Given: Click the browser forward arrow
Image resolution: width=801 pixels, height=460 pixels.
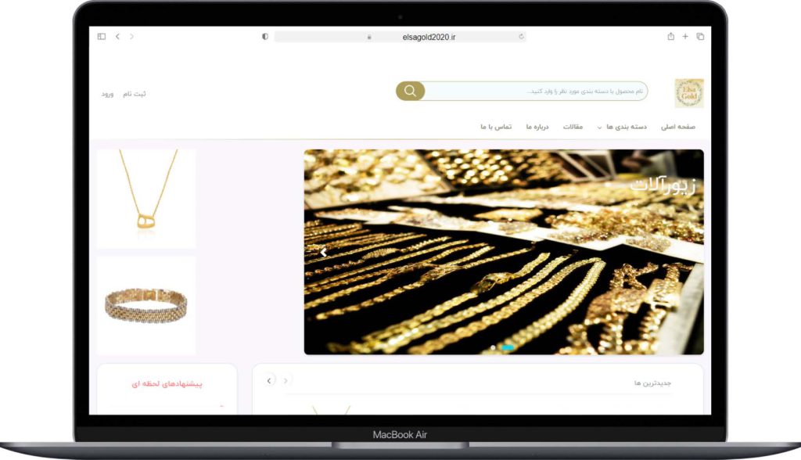Looking at the screenshot, I should [x=131, y=36].
